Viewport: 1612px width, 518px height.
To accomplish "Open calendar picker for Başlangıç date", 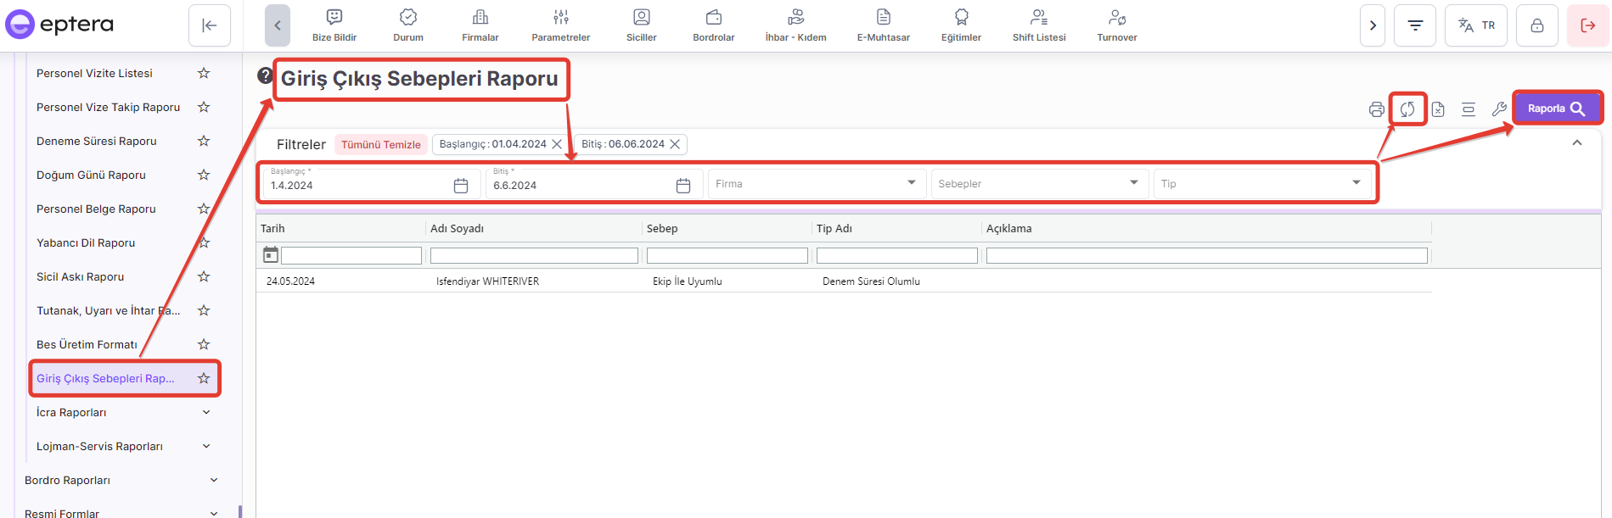I will (x=461, y=186).
